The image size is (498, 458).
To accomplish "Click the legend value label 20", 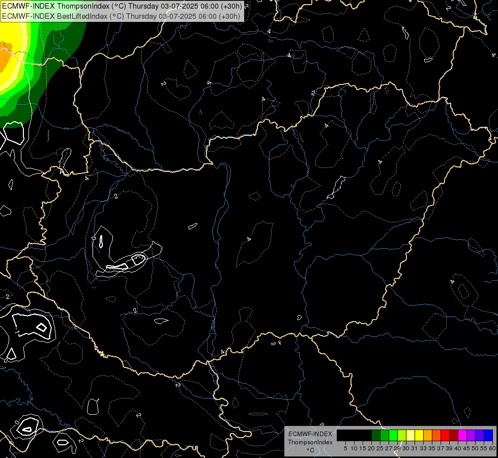I will pos(372,448).
